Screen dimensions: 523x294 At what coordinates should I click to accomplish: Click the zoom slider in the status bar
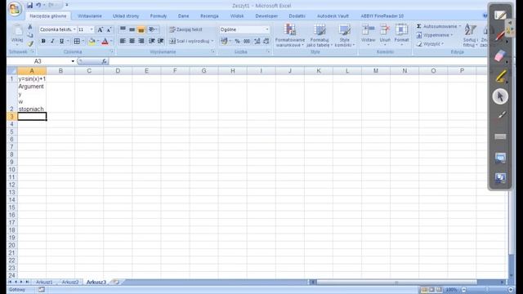487,290
